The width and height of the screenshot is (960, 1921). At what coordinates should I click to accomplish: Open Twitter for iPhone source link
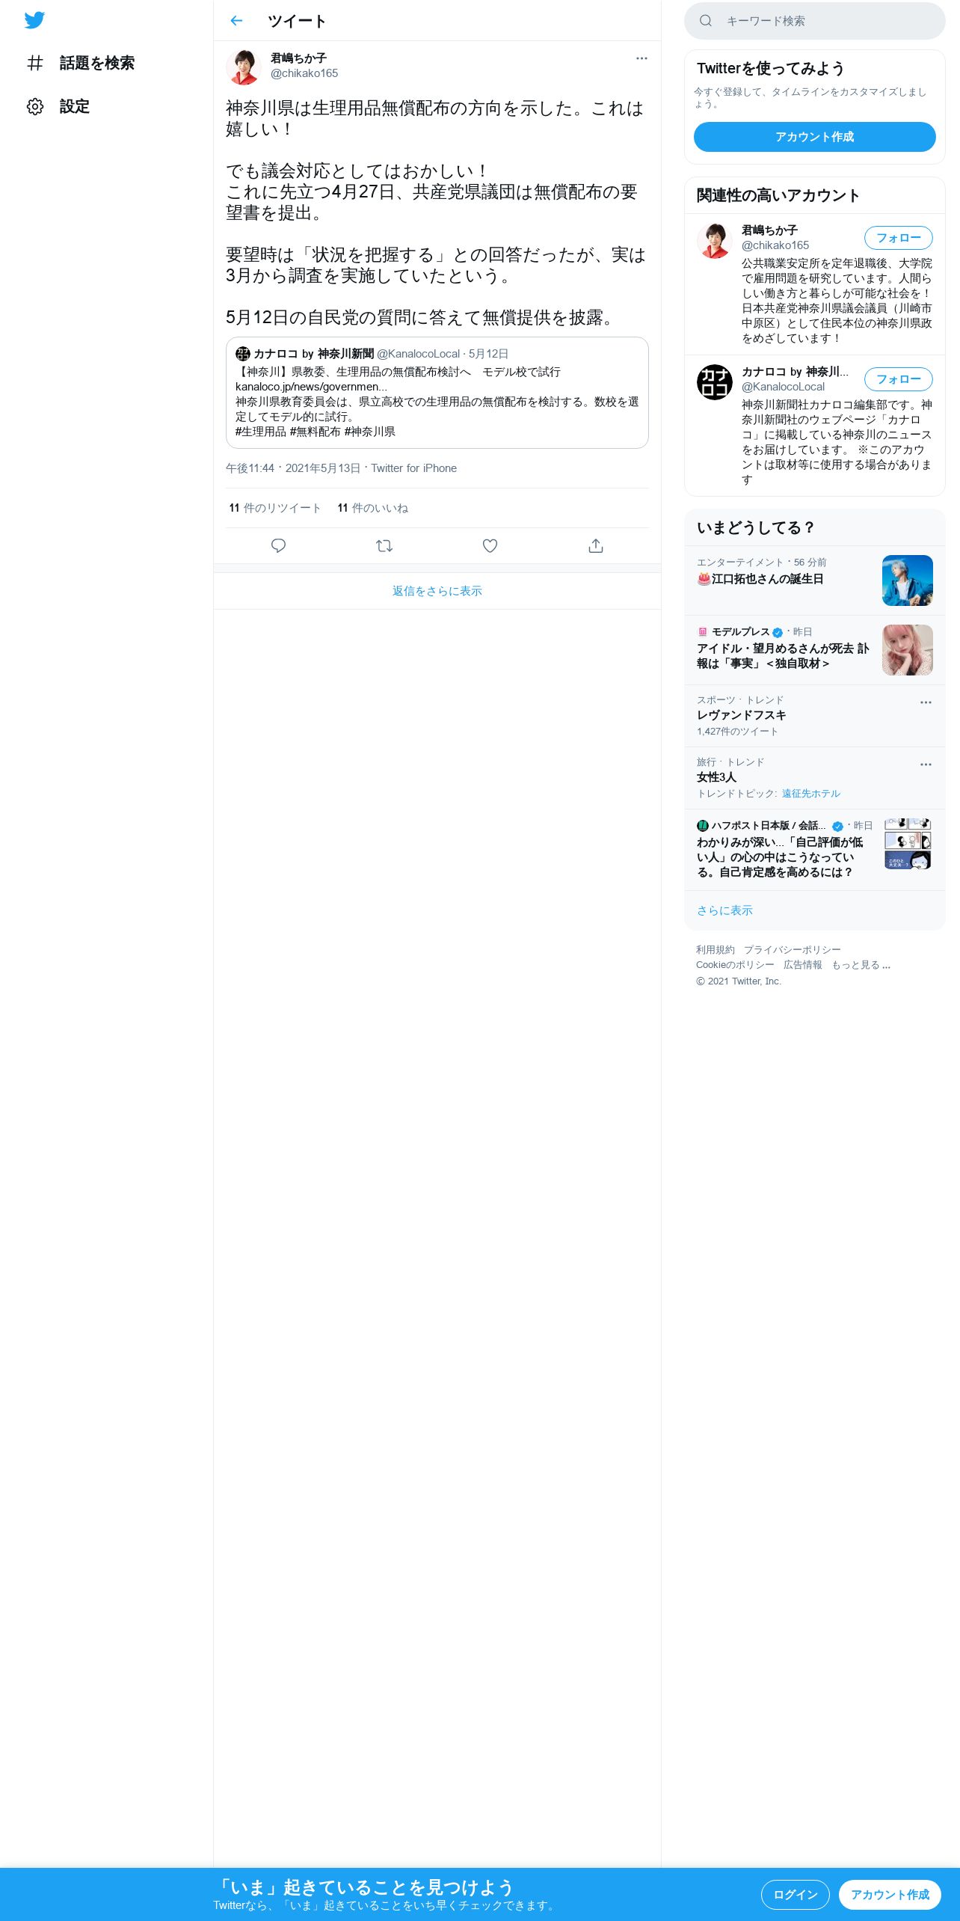[413, 468]
